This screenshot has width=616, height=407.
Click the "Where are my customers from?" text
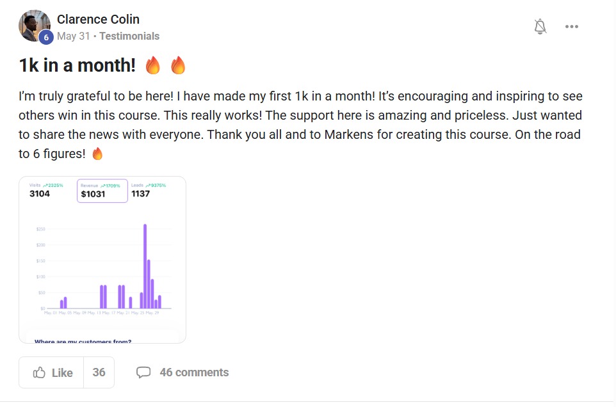pyautogui.click(x=83, y=341)
